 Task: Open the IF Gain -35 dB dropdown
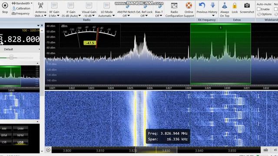coord(71,16)
